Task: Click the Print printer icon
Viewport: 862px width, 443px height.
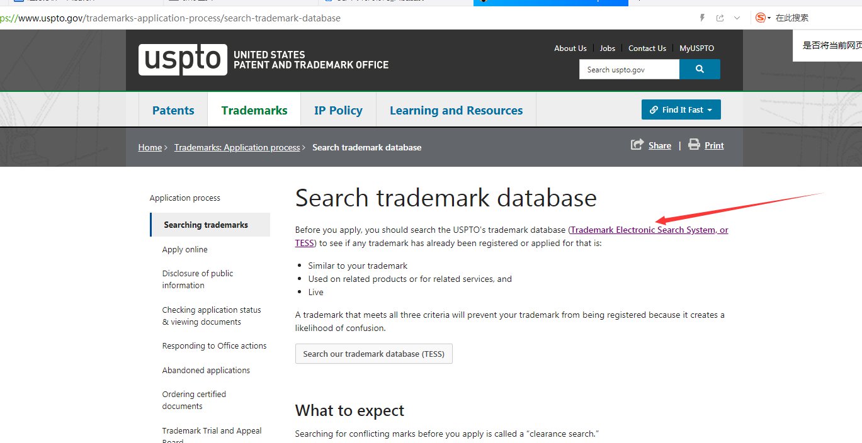Action: 694,145
